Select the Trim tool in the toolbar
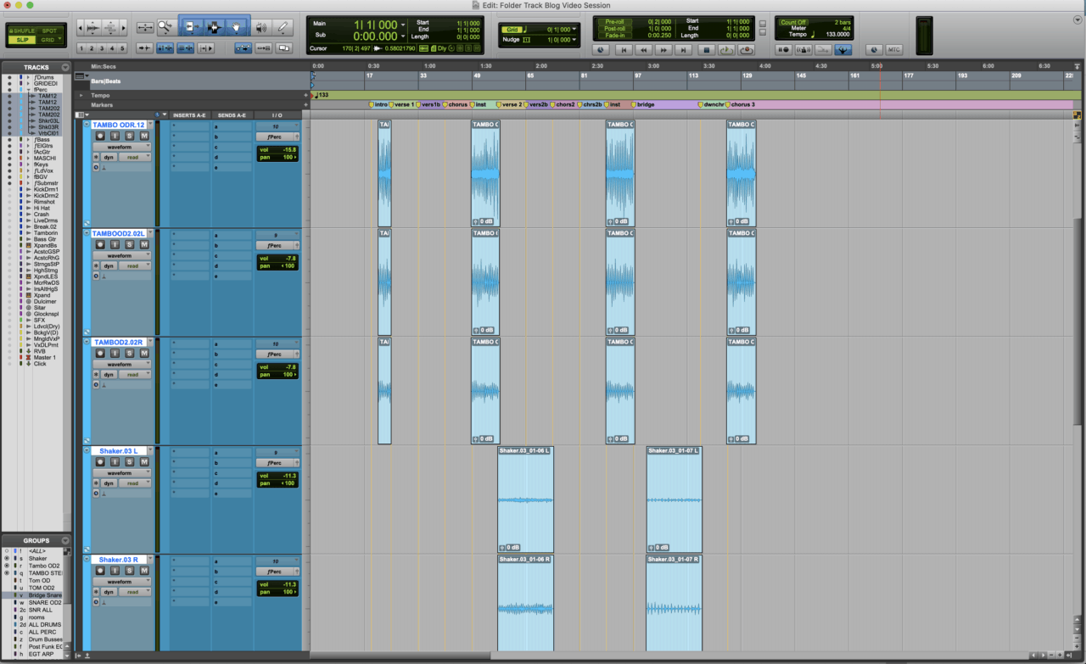 [192, 27]
